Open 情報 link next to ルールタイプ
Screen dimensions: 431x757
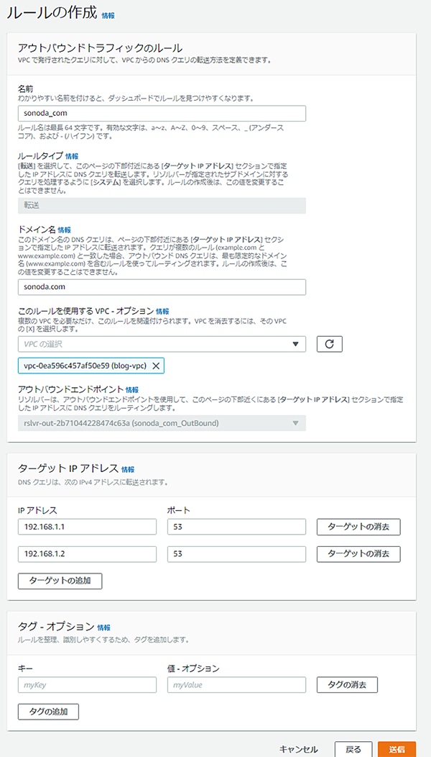[72, 156]
